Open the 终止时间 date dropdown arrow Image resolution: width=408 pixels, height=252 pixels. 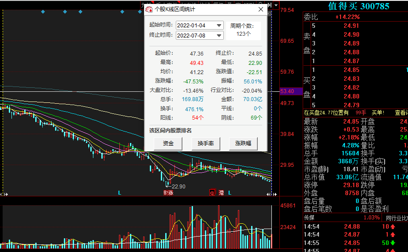click(x=219, y=35)
